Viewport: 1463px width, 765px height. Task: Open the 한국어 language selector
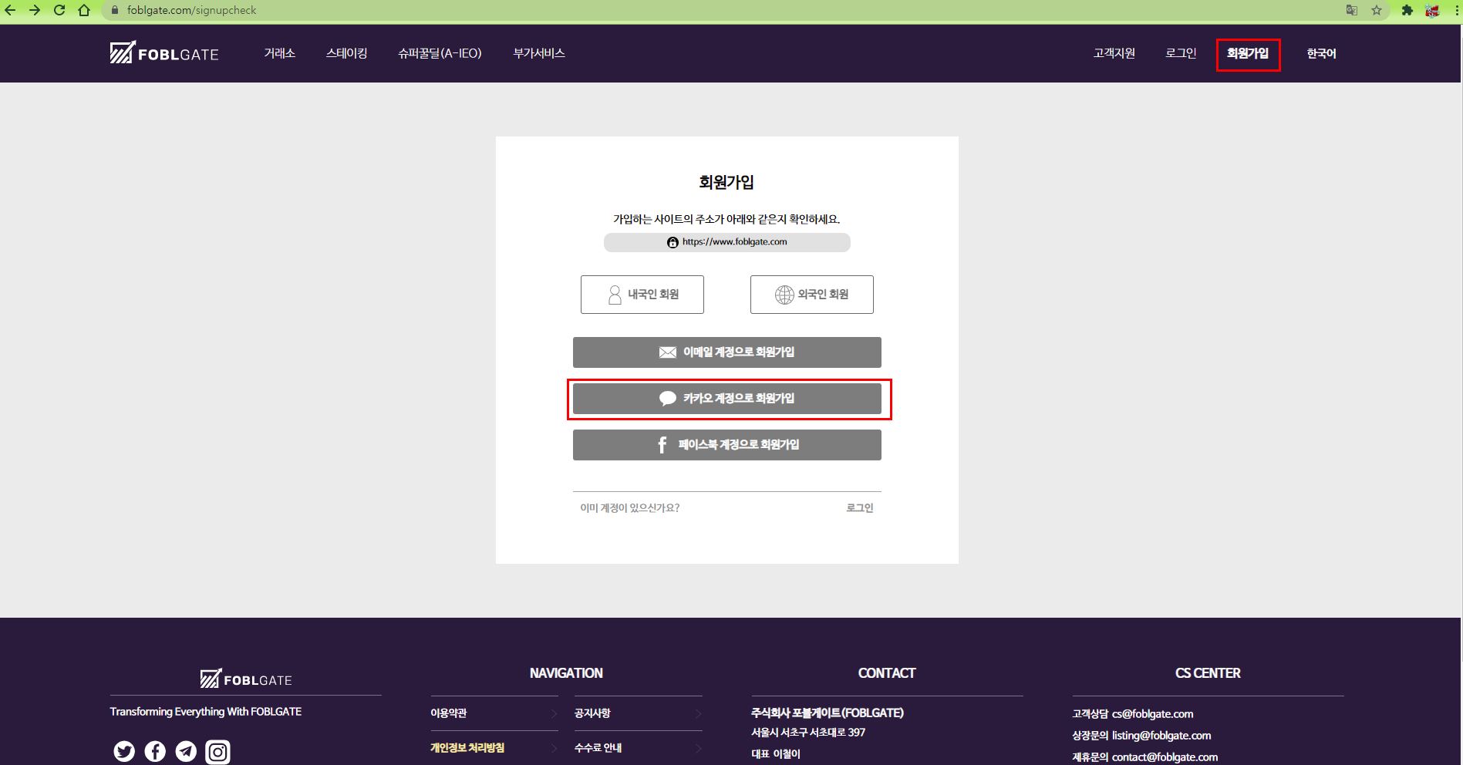pos(1321,53)
